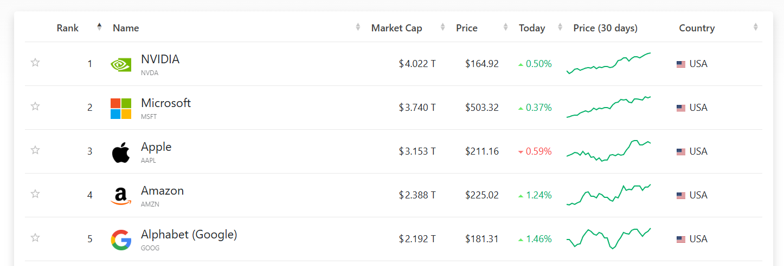784x266 pixels.
Task: Mark Alphabet (Google) with the star
Action: (x=35, y=237)
